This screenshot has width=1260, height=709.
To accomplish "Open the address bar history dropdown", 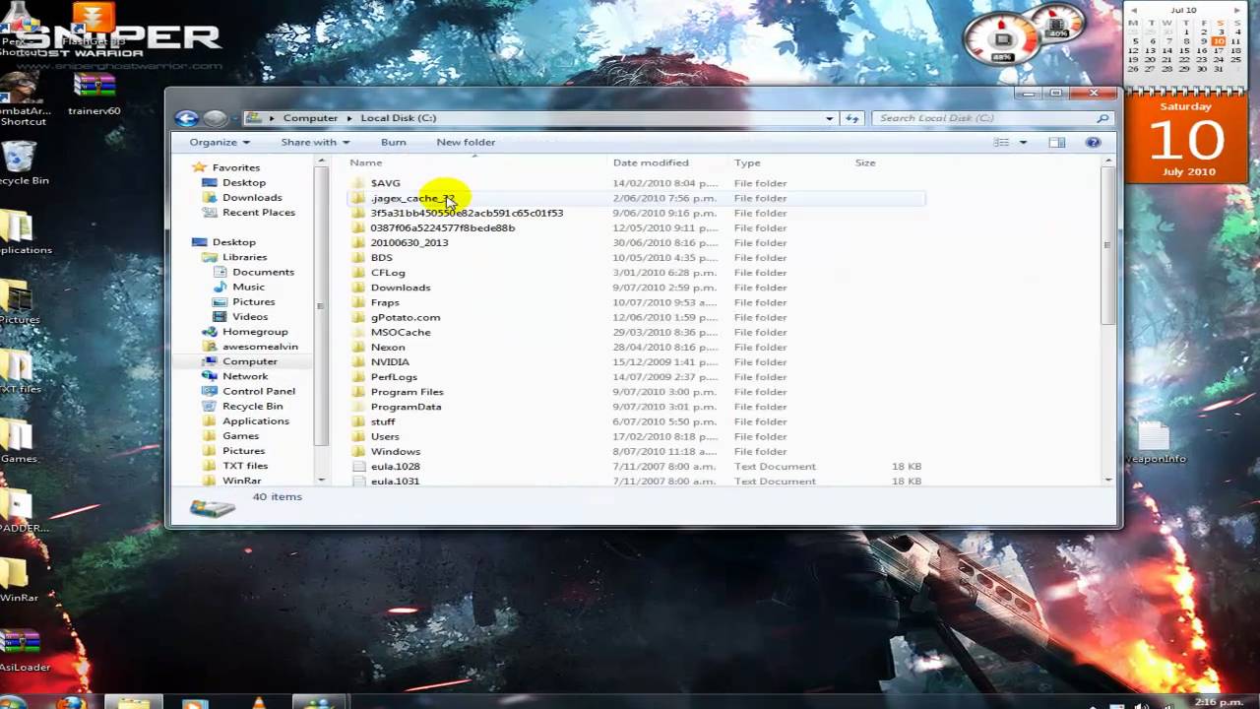I will pos(830,118).
